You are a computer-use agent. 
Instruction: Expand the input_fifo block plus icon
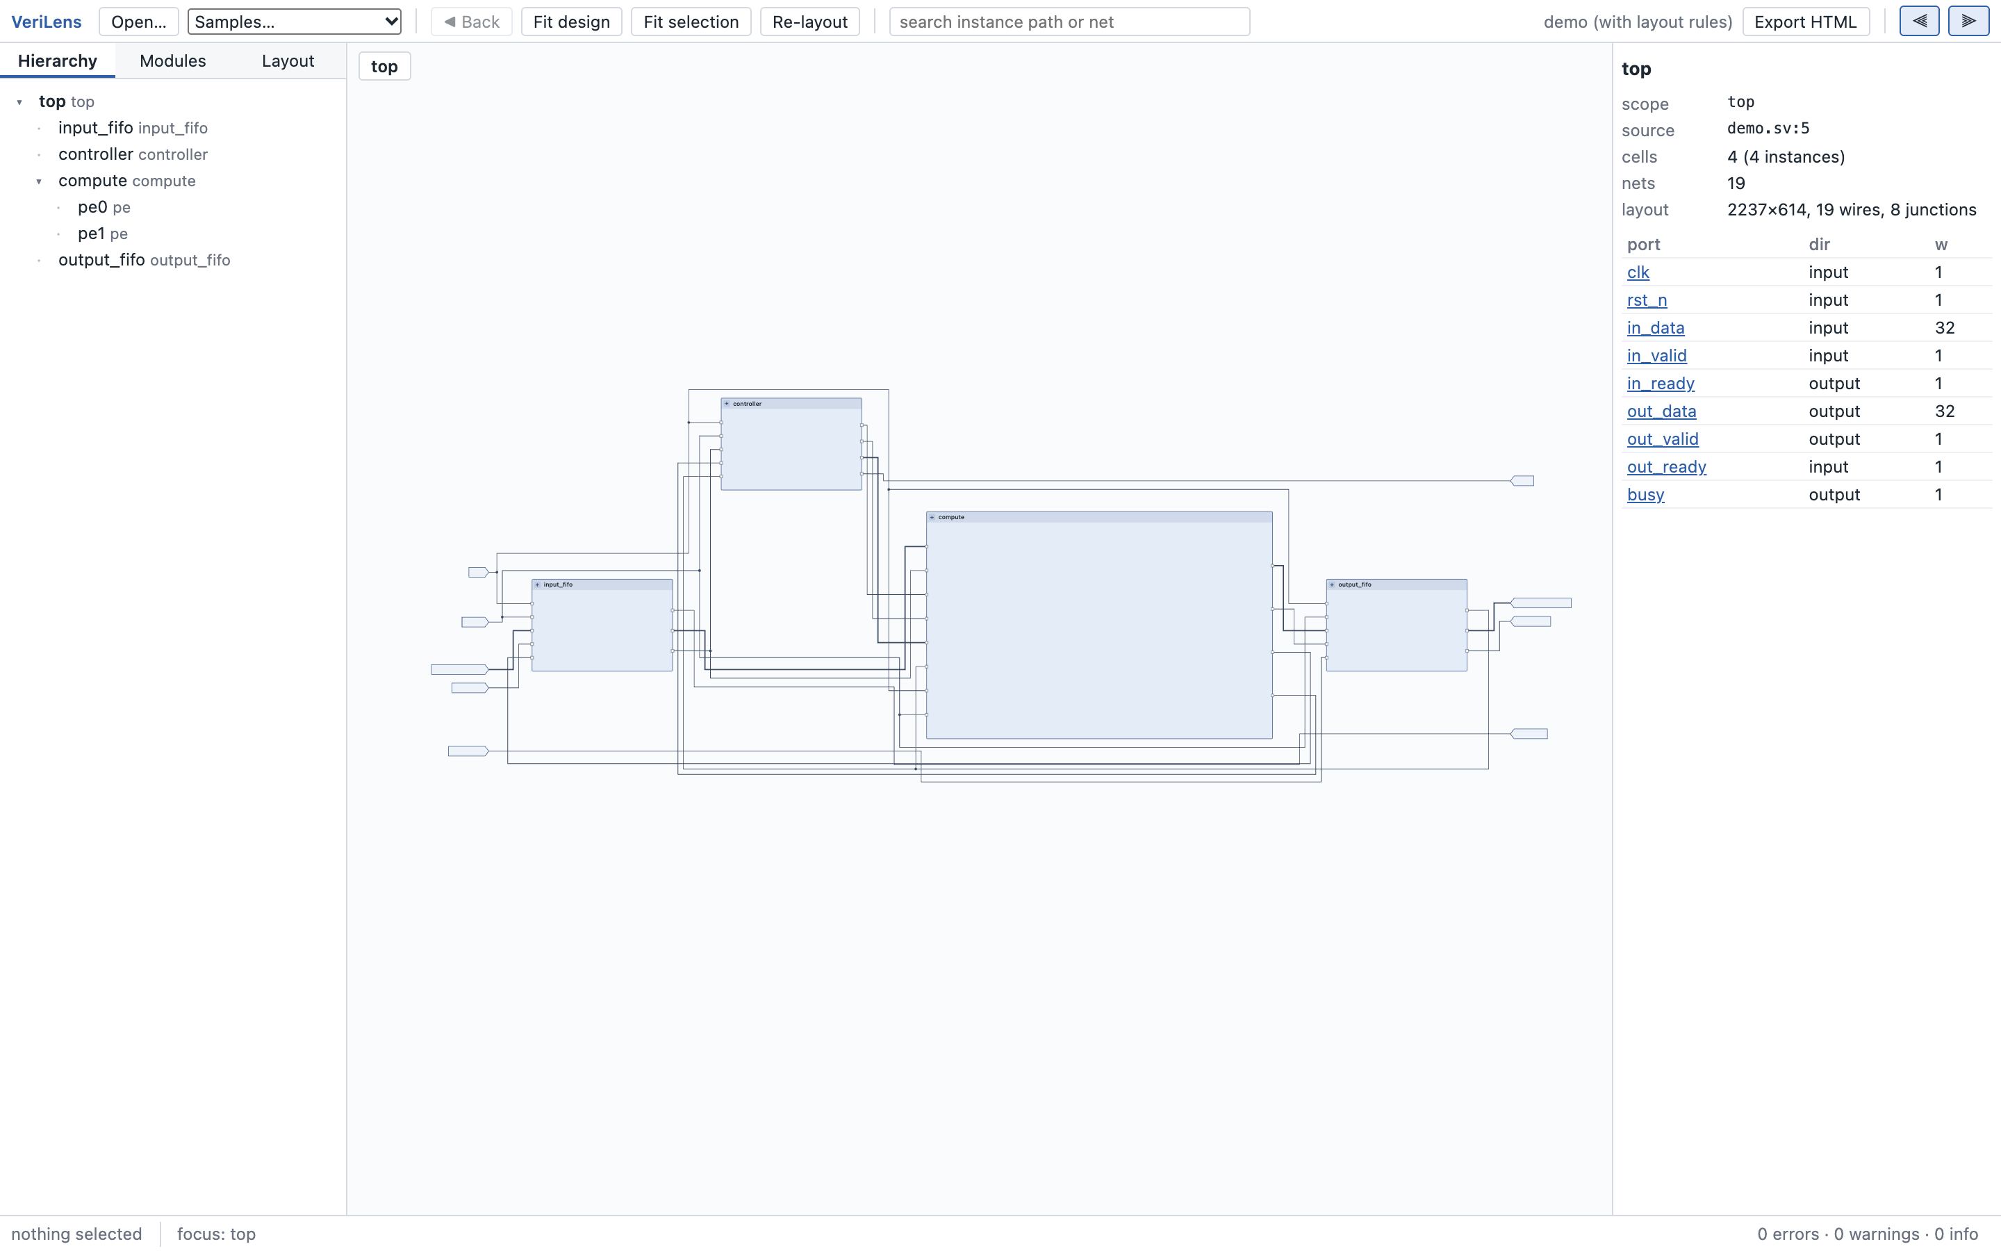[538, 584]
